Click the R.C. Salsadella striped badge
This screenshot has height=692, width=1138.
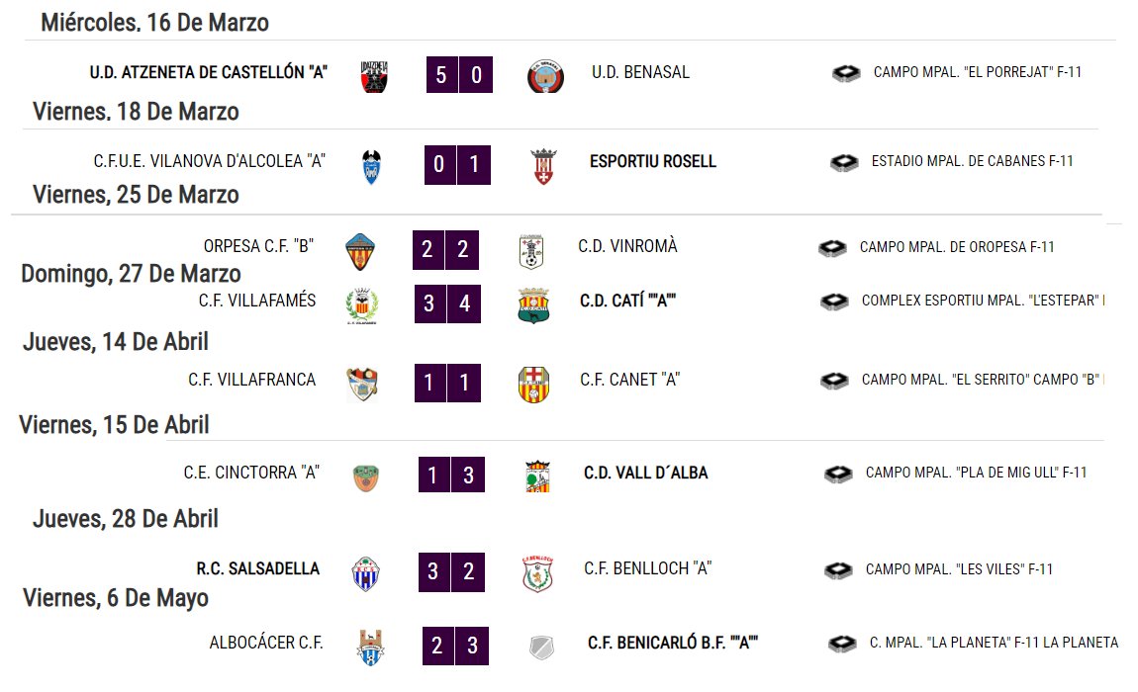(x=366, y=574)
